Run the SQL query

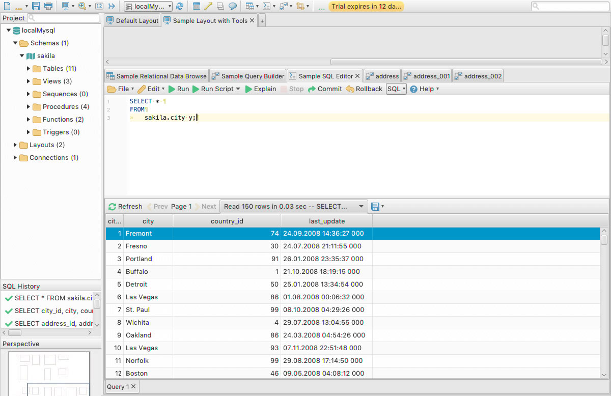[x=179, y=89]
